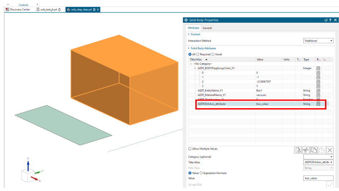The height and width of the screenshot is (191, 339).
Task: Click save icon in AEDTUDA:box_attribute row
Action: (318, 104)
